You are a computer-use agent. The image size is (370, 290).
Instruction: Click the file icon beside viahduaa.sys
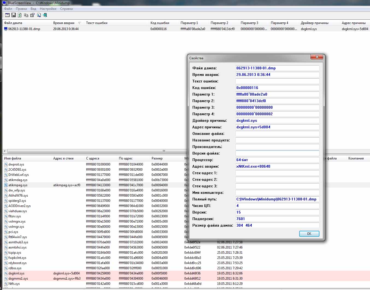coord(6,211)
